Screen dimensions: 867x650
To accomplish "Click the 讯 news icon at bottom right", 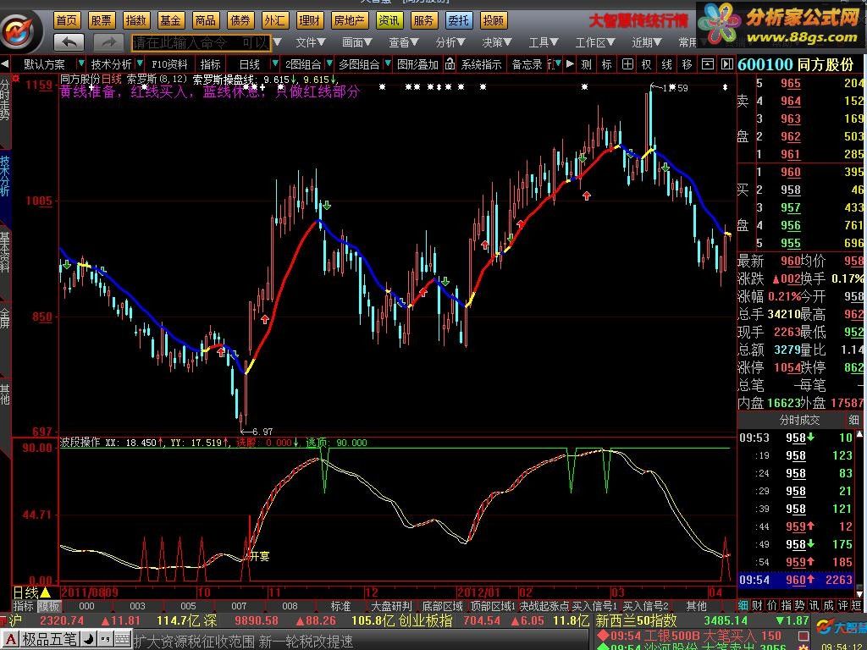I will point(815,606).
